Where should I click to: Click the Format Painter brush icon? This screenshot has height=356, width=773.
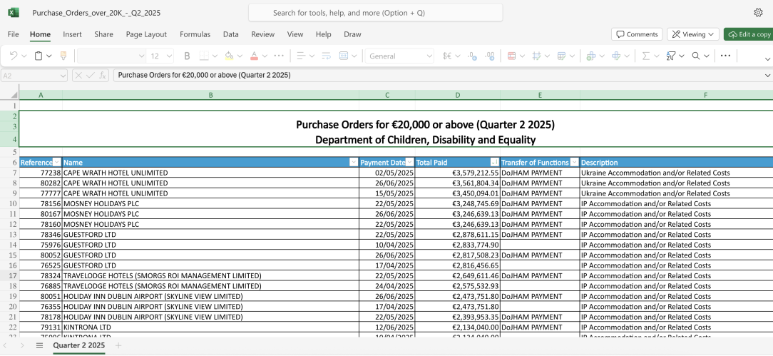tap(63, 56)
